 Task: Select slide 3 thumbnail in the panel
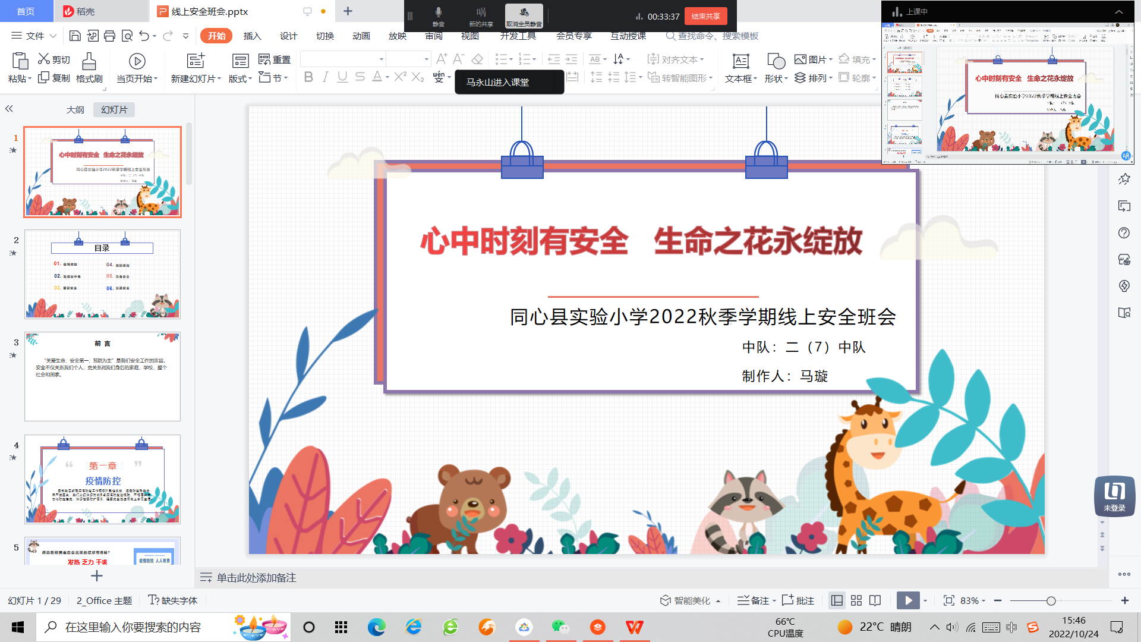tap(102, 376)
